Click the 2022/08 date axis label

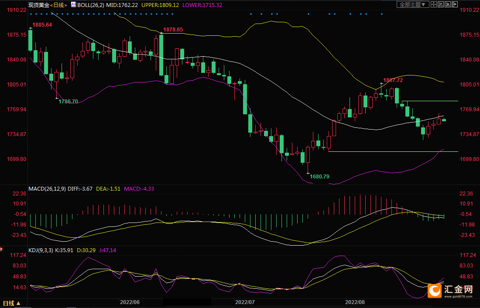pos(355,302)
